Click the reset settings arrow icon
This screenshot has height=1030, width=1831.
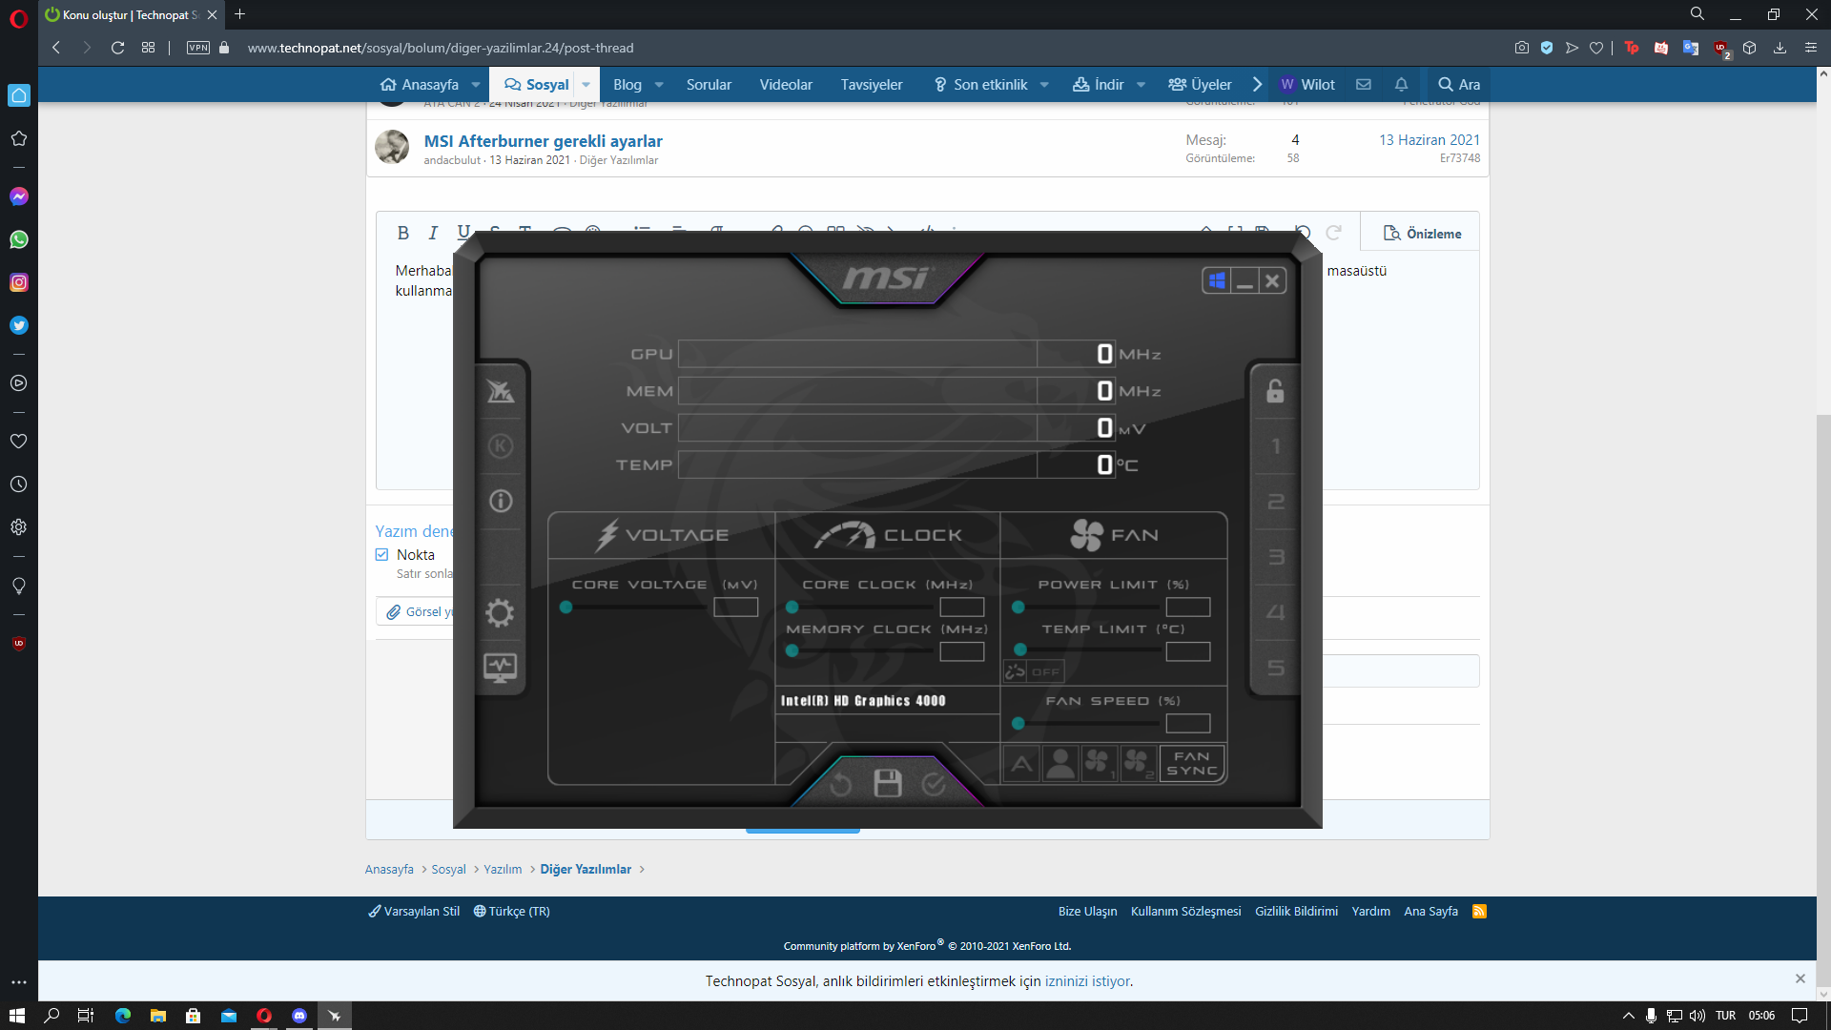(x=841, y=784)
